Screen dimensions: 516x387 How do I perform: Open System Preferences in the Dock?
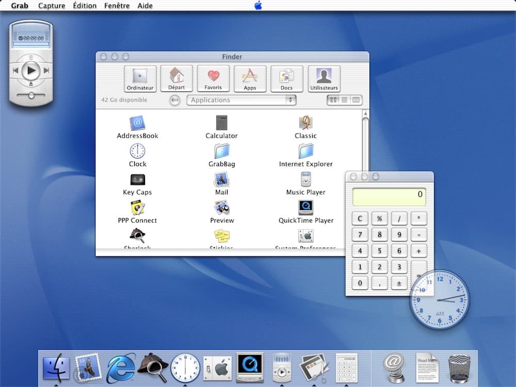[x=218, y=368]
